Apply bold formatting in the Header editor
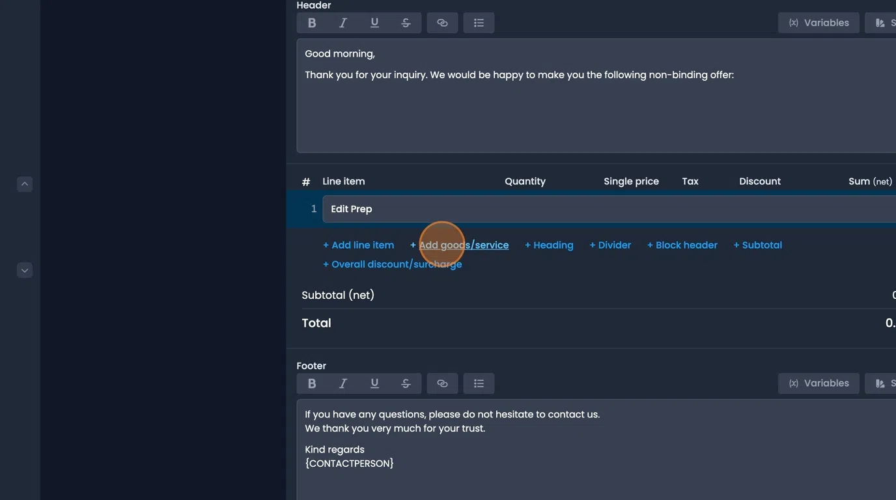Image resolution: width=896 pixels, height=500 pixels. pos(311,22)
